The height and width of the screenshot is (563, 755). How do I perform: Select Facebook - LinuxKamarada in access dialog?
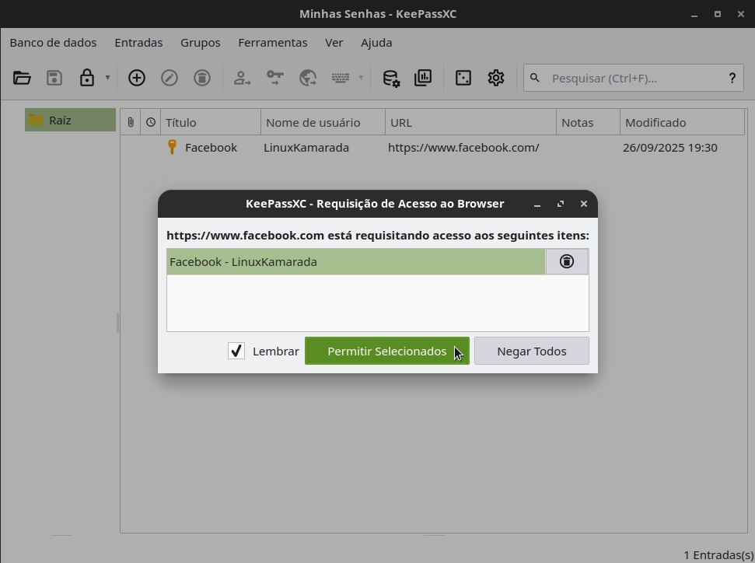(x=356, y=261)
